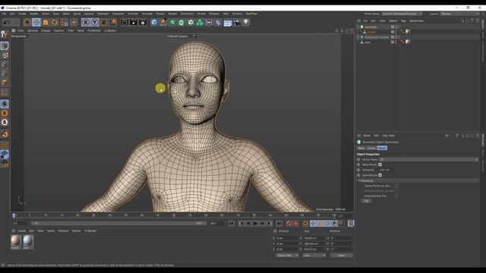Open Object Manager Tags menu
This screenshot has height=273, width=486.
[403, 21]
